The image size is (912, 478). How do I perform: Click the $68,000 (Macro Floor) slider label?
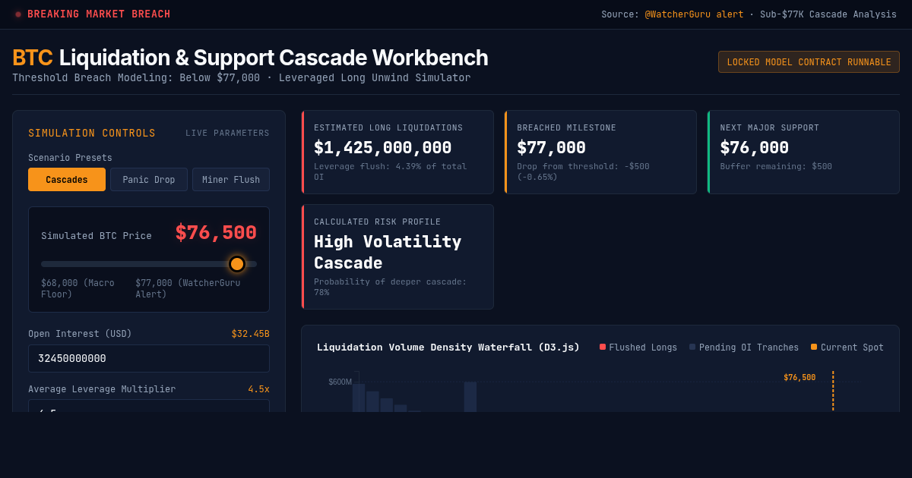(x=78, y=288)
